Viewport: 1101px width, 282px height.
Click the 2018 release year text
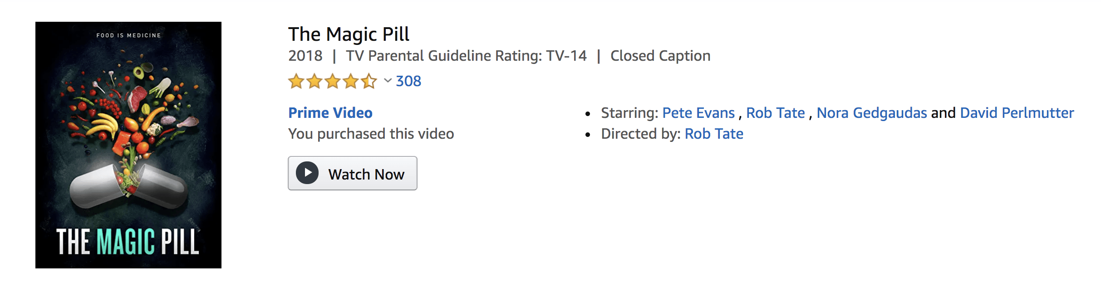(x=305, y=56)
